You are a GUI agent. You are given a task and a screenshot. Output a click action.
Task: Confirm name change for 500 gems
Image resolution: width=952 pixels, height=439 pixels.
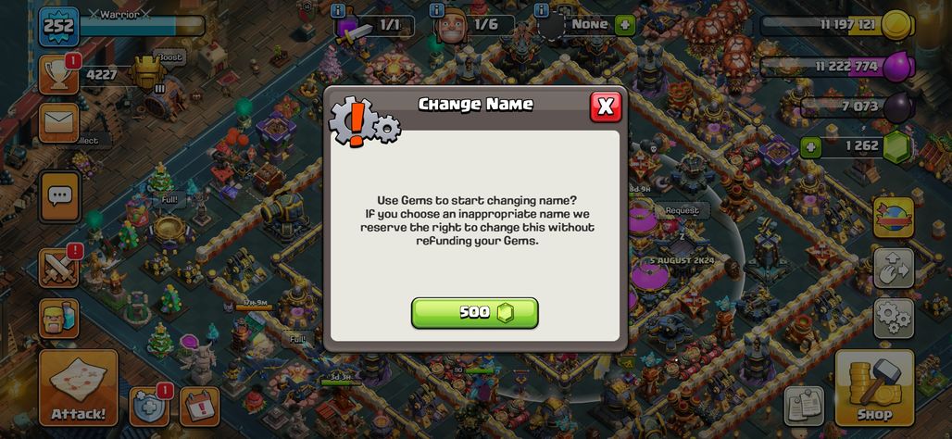coord(475,313)
